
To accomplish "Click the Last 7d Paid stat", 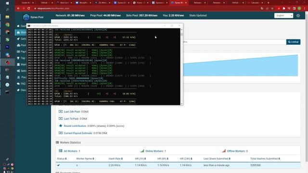I will 73,119.
